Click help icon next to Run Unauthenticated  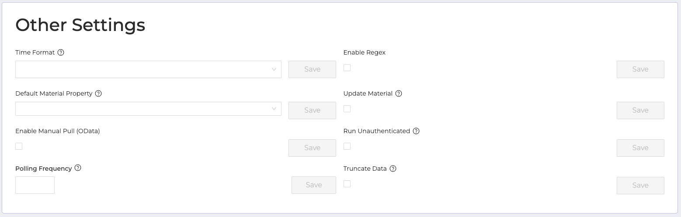coord(416,131)
